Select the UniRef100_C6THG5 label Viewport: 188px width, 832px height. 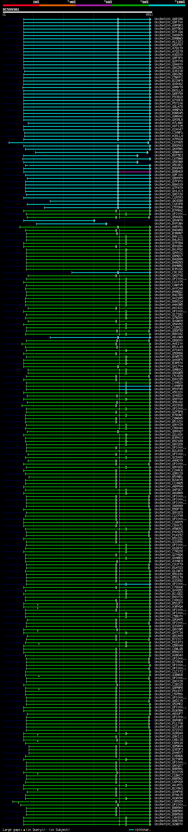[x=169, y=143]
